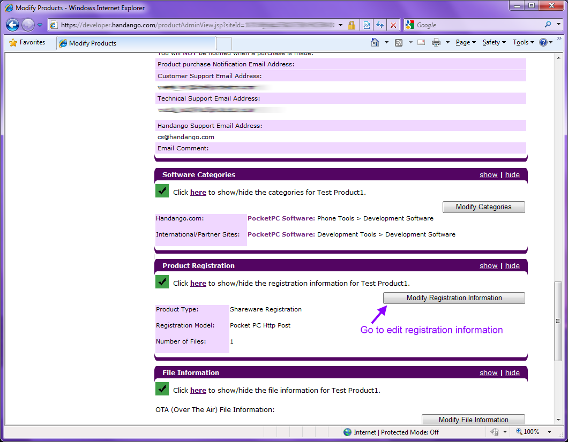Click the 'Number of Files:' label

[181, 341]
